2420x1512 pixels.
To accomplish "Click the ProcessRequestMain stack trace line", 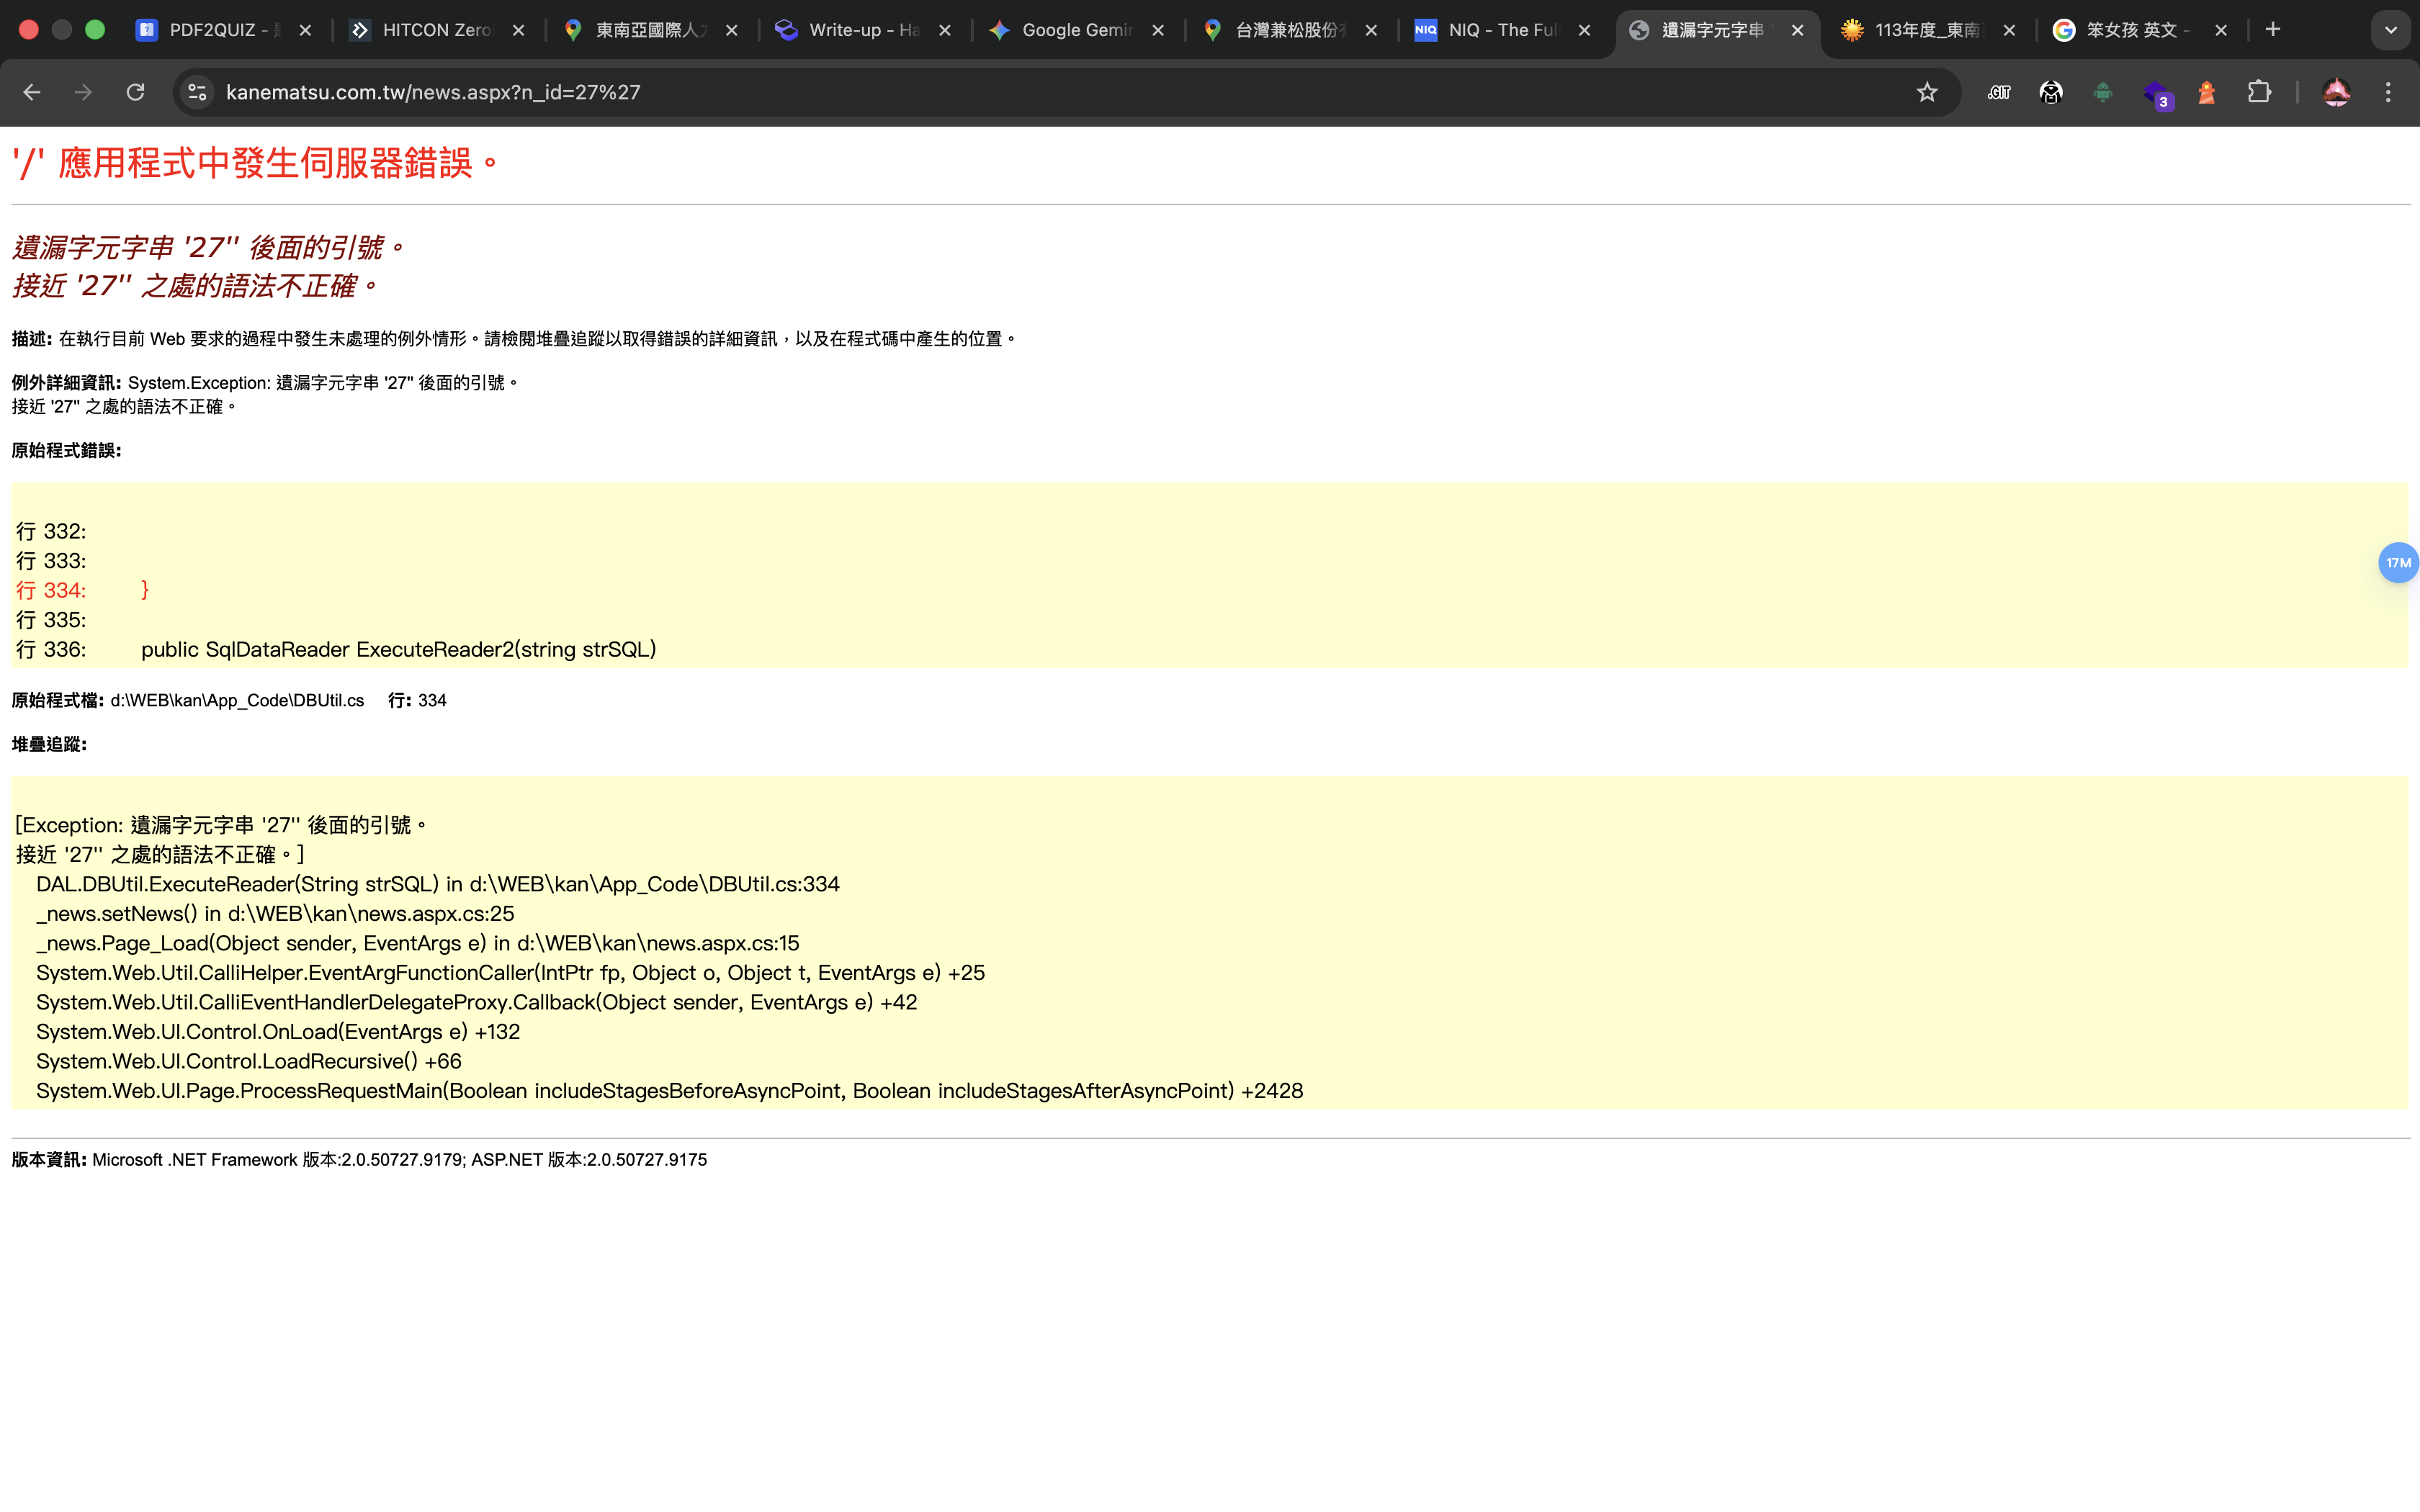I will pyautogui.click(x=670, y=1091).
